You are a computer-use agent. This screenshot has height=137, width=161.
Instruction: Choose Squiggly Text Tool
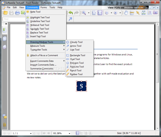[x=46, y=29]
